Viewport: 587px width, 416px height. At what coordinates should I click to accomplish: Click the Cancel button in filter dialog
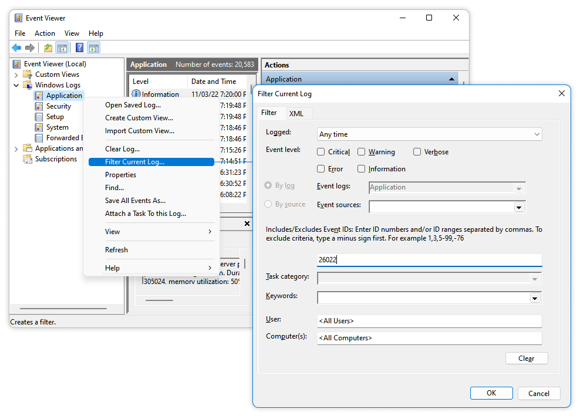[x=539, y=394]
